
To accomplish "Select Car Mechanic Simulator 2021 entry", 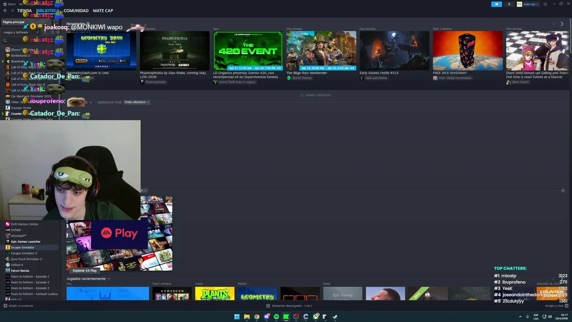I will tap(30, 96).
